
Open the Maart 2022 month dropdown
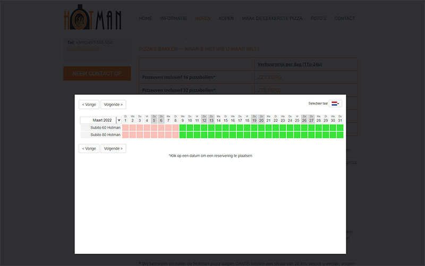click(100, 120)
